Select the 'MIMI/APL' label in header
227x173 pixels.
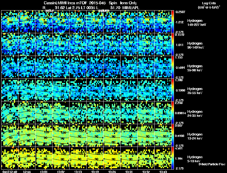(131, 8)
